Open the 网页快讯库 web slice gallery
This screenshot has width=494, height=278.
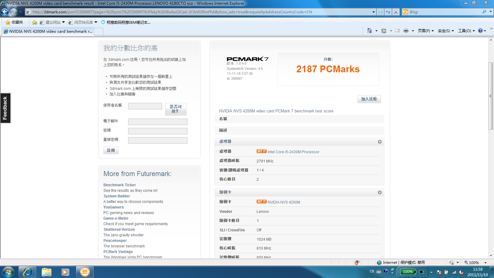[x=83, y=22]
